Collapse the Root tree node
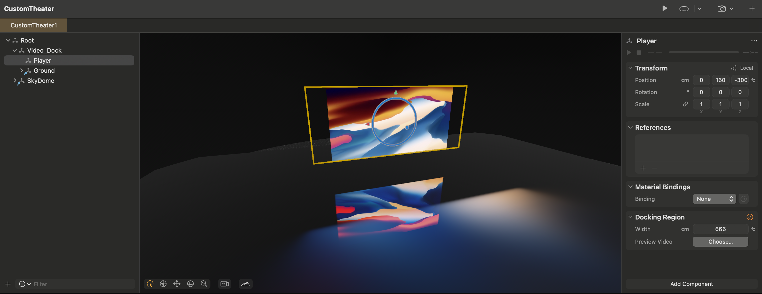Image resolution: width=762 pixels, height=294 pixels. [8, 40]
